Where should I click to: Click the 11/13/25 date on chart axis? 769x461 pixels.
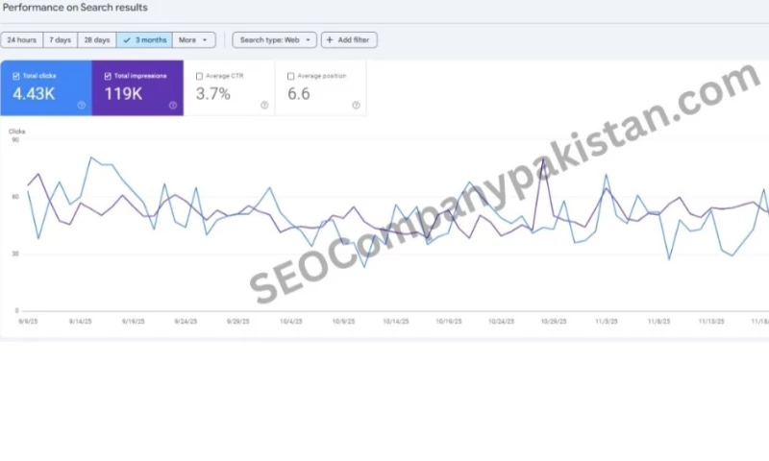coord(711,322)
